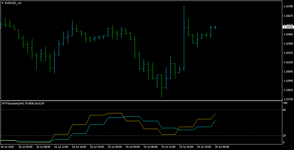The width and height of the screenshot is (294, 150).
Task: Click price scale value 1.15940
Action: click(288, 81)
